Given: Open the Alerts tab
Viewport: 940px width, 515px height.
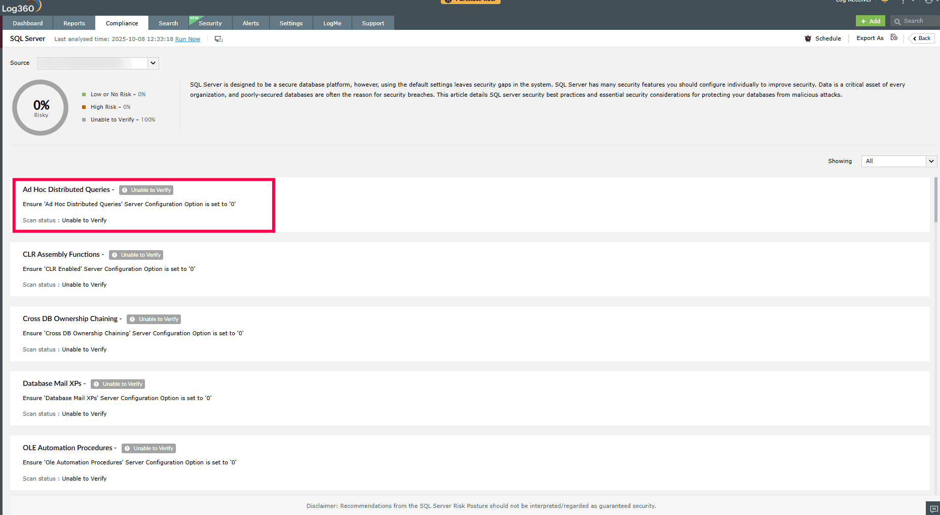Looking at the screenshot, I should point(250,23).
